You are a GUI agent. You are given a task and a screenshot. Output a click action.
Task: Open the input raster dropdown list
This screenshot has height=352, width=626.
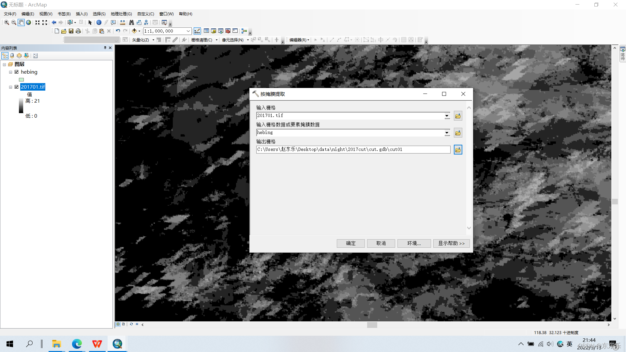pos(447,116)
